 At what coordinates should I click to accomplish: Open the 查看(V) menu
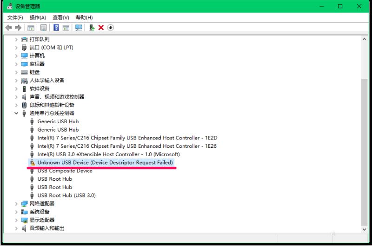pos(61,18)
